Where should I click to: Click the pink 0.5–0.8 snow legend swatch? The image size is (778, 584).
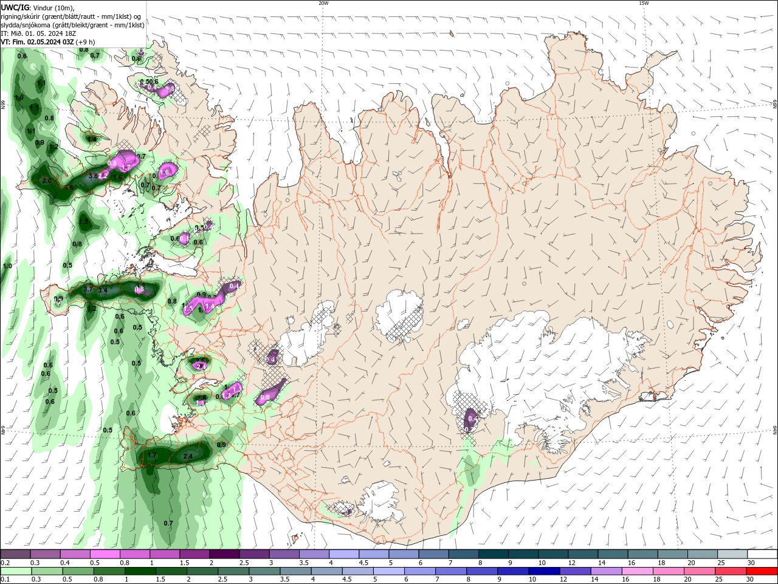pos(105,554)
